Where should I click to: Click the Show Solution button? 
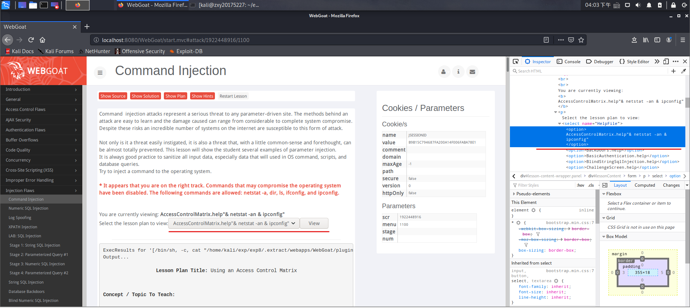tap(145, 96)
